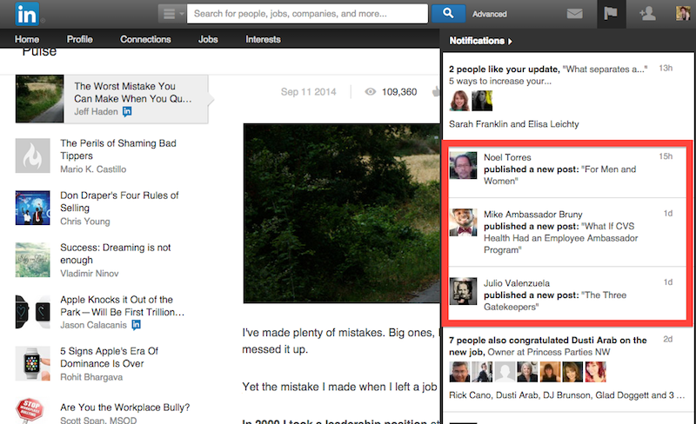Click the LinkedIn Influencer badge beside Jeff Haden
Screen dimensions: 696x424
point(127,111)
